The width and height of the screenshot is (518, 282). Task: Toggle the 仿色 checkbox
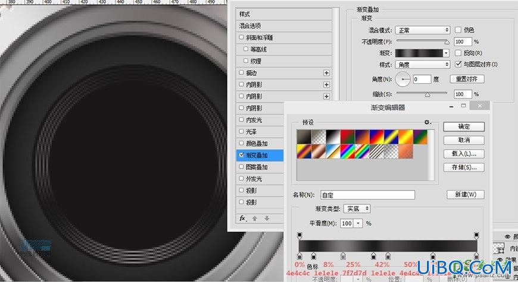point(458,30)
